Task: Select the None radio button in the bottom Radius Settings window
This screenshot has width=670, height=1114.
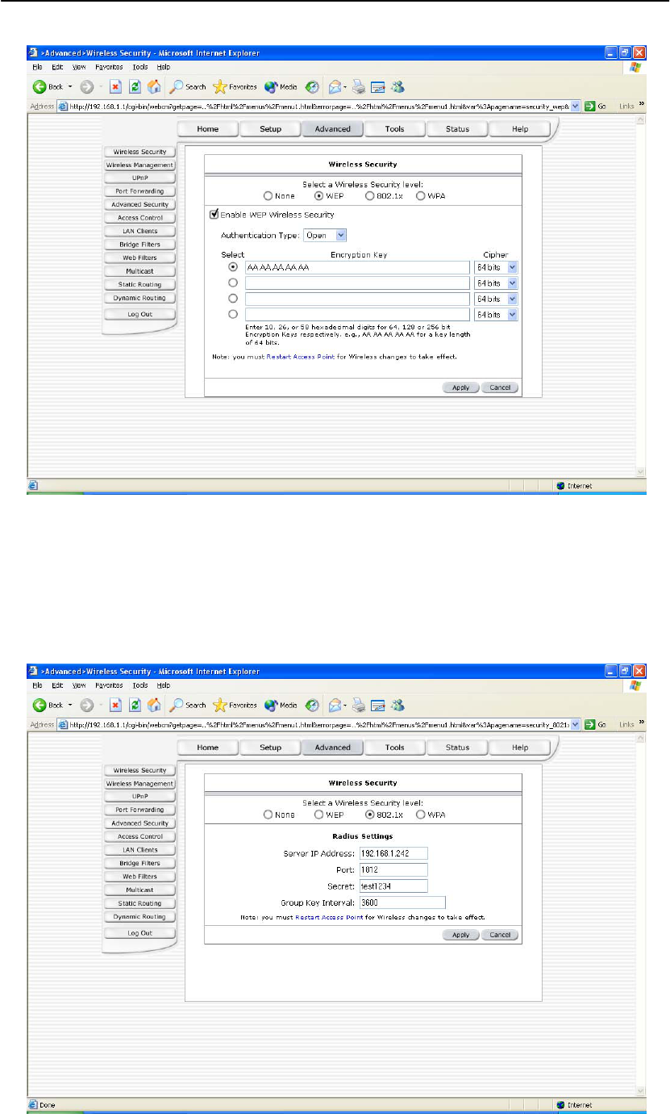Action: (268, 815)
